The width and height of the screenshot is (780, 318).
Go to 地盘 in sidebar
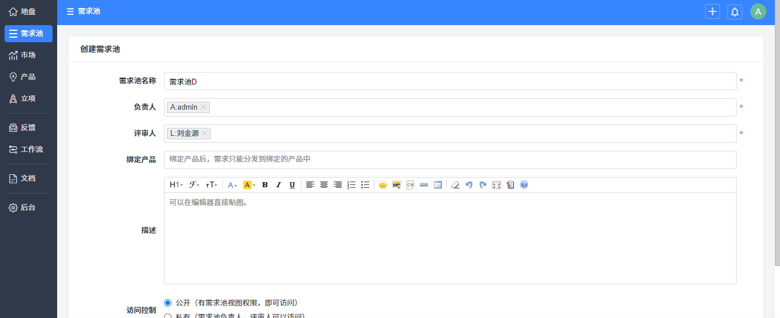point(29,11)
